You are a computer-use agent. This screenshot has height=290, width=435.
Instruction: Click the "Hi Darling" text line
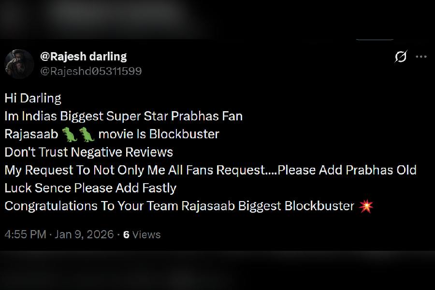click(x=33, y=99)
